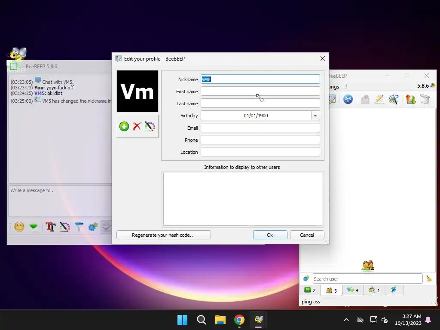
Task: Click the two-users icon in the user list
Action: 368,265
